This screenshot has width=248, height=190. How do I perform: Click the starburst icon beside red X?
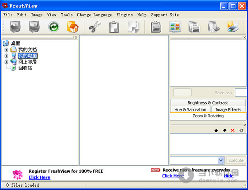(x=241, y=131)
